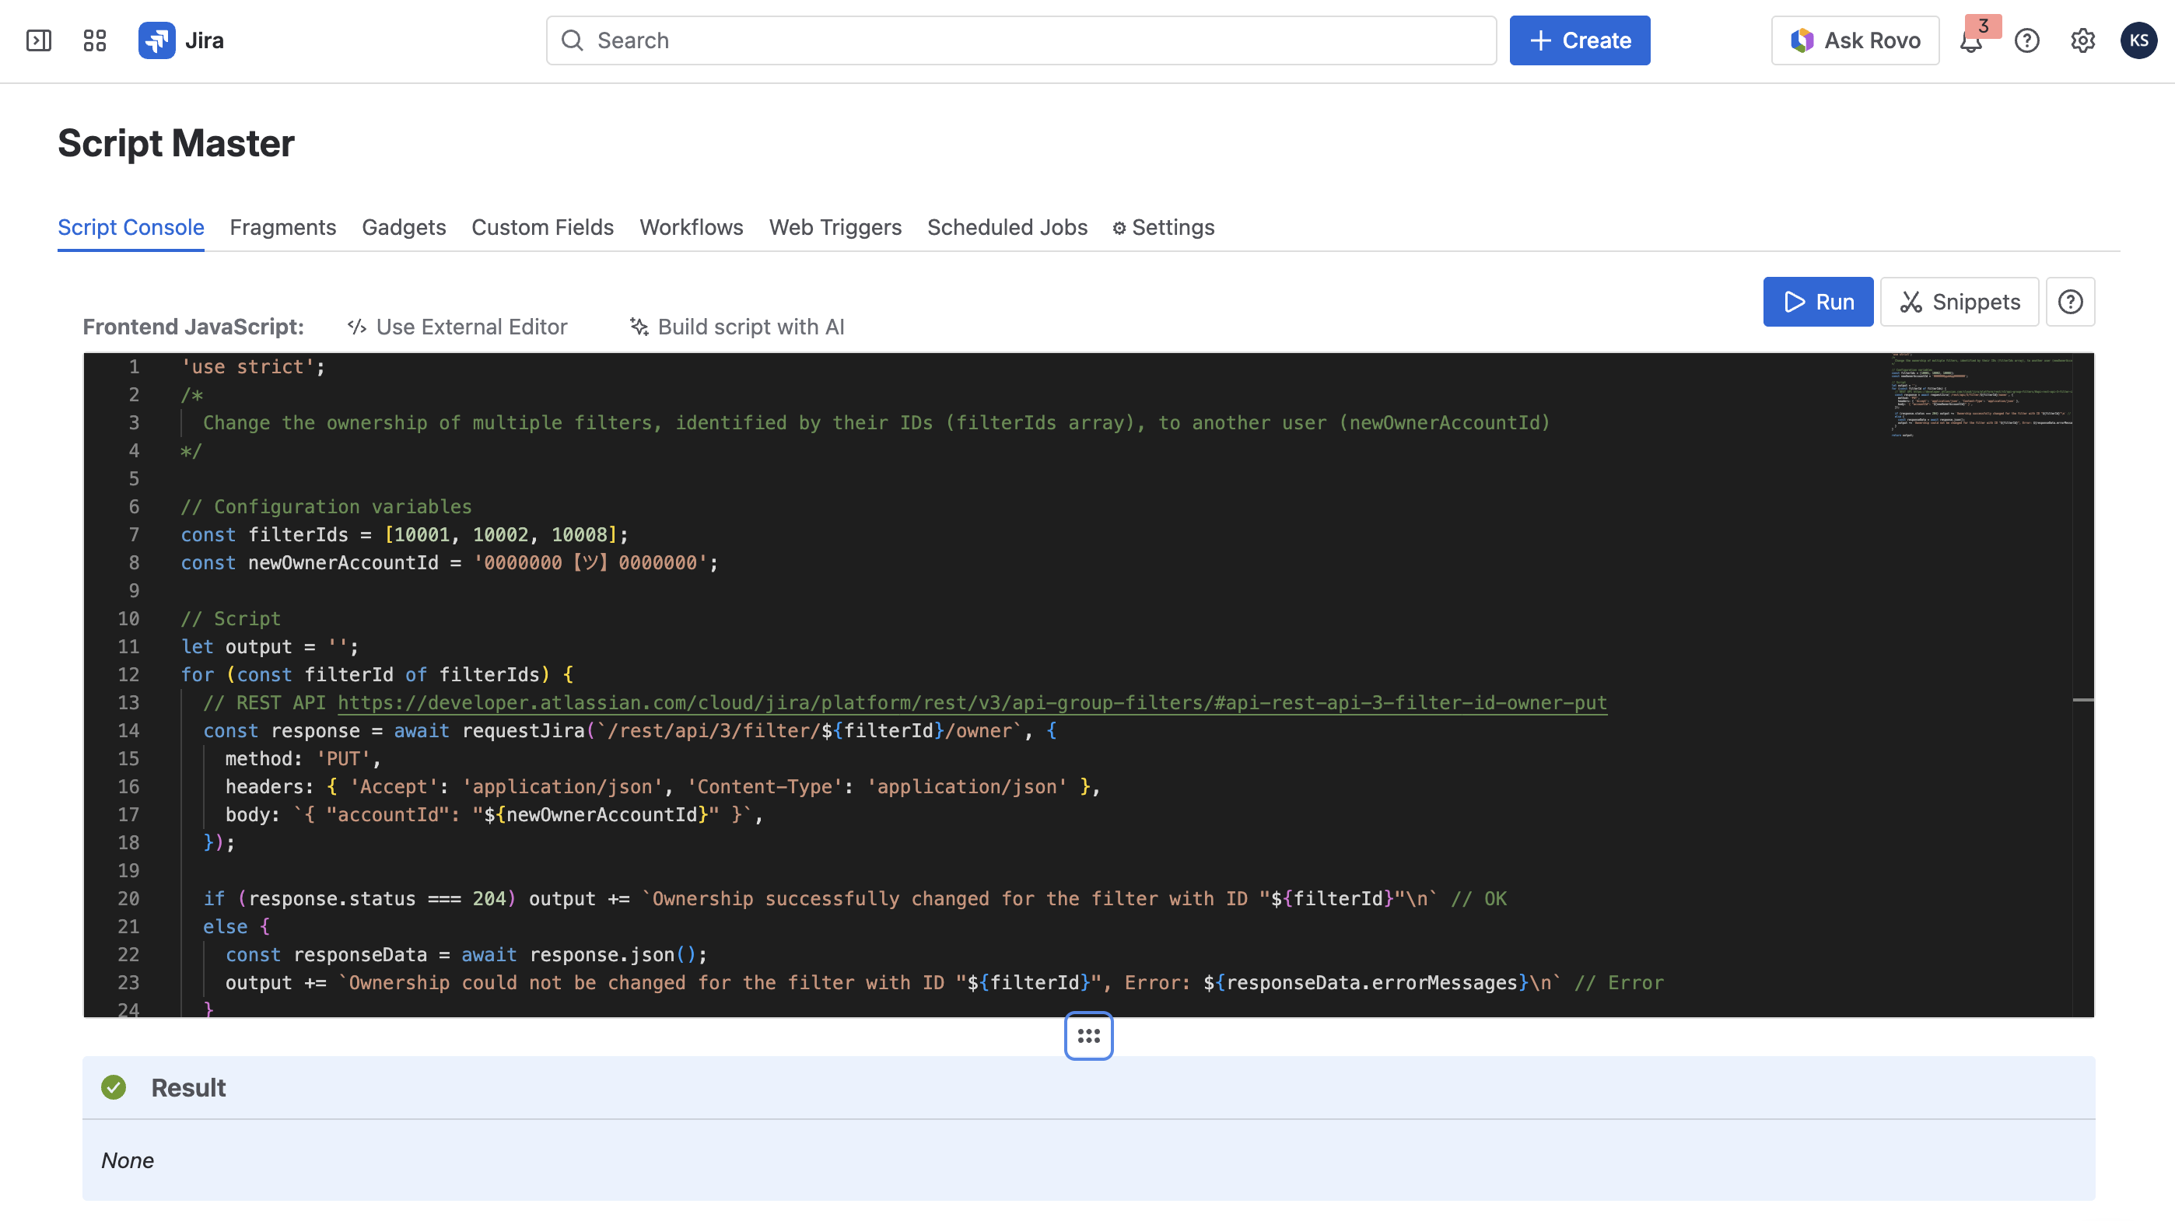Viewport: 2175px width, 1221px height.
Task: Open KS profile avatar menu
Action: pyautogui.click(x=2138, y=40)
